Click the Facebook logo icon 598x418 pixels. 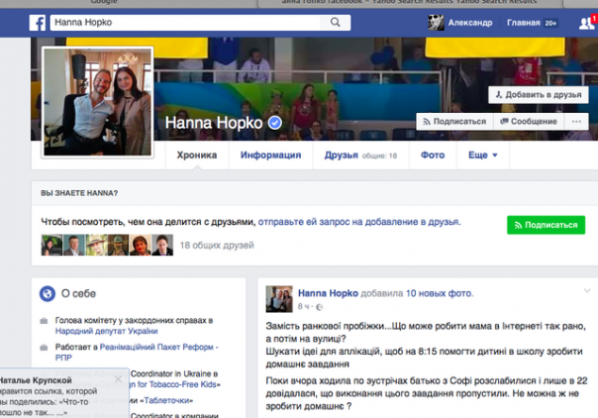pyautogui.click(x=38, y=23)
